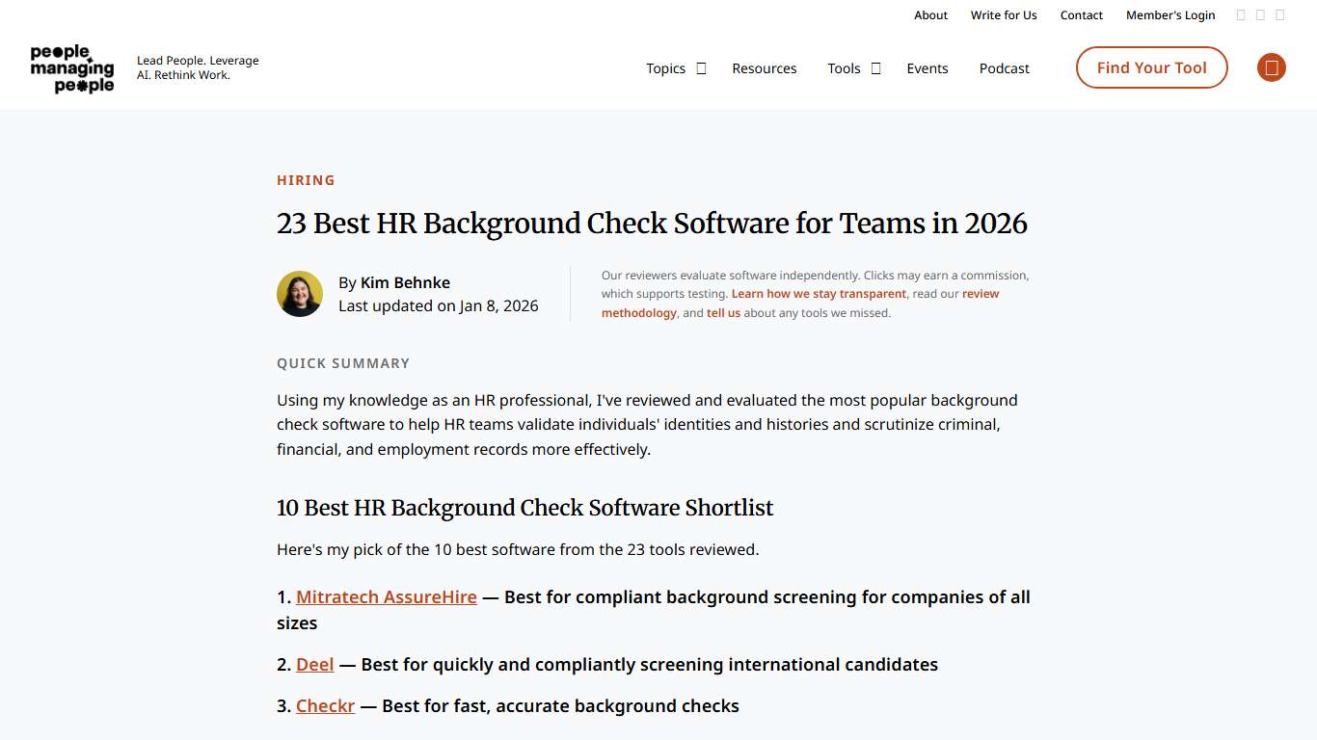Click the middle social icon in the top bar
This screenshot has width=1317, height=740.
pyautogui.click(x=1260, y=14)
